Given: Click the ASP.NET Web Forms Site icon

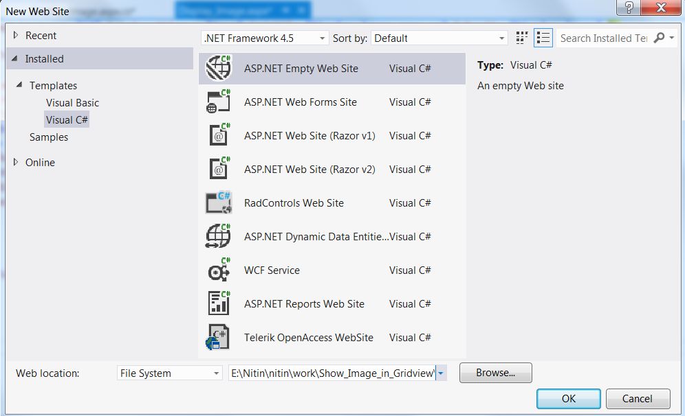Looking at the screenshot, I should 219,102.
